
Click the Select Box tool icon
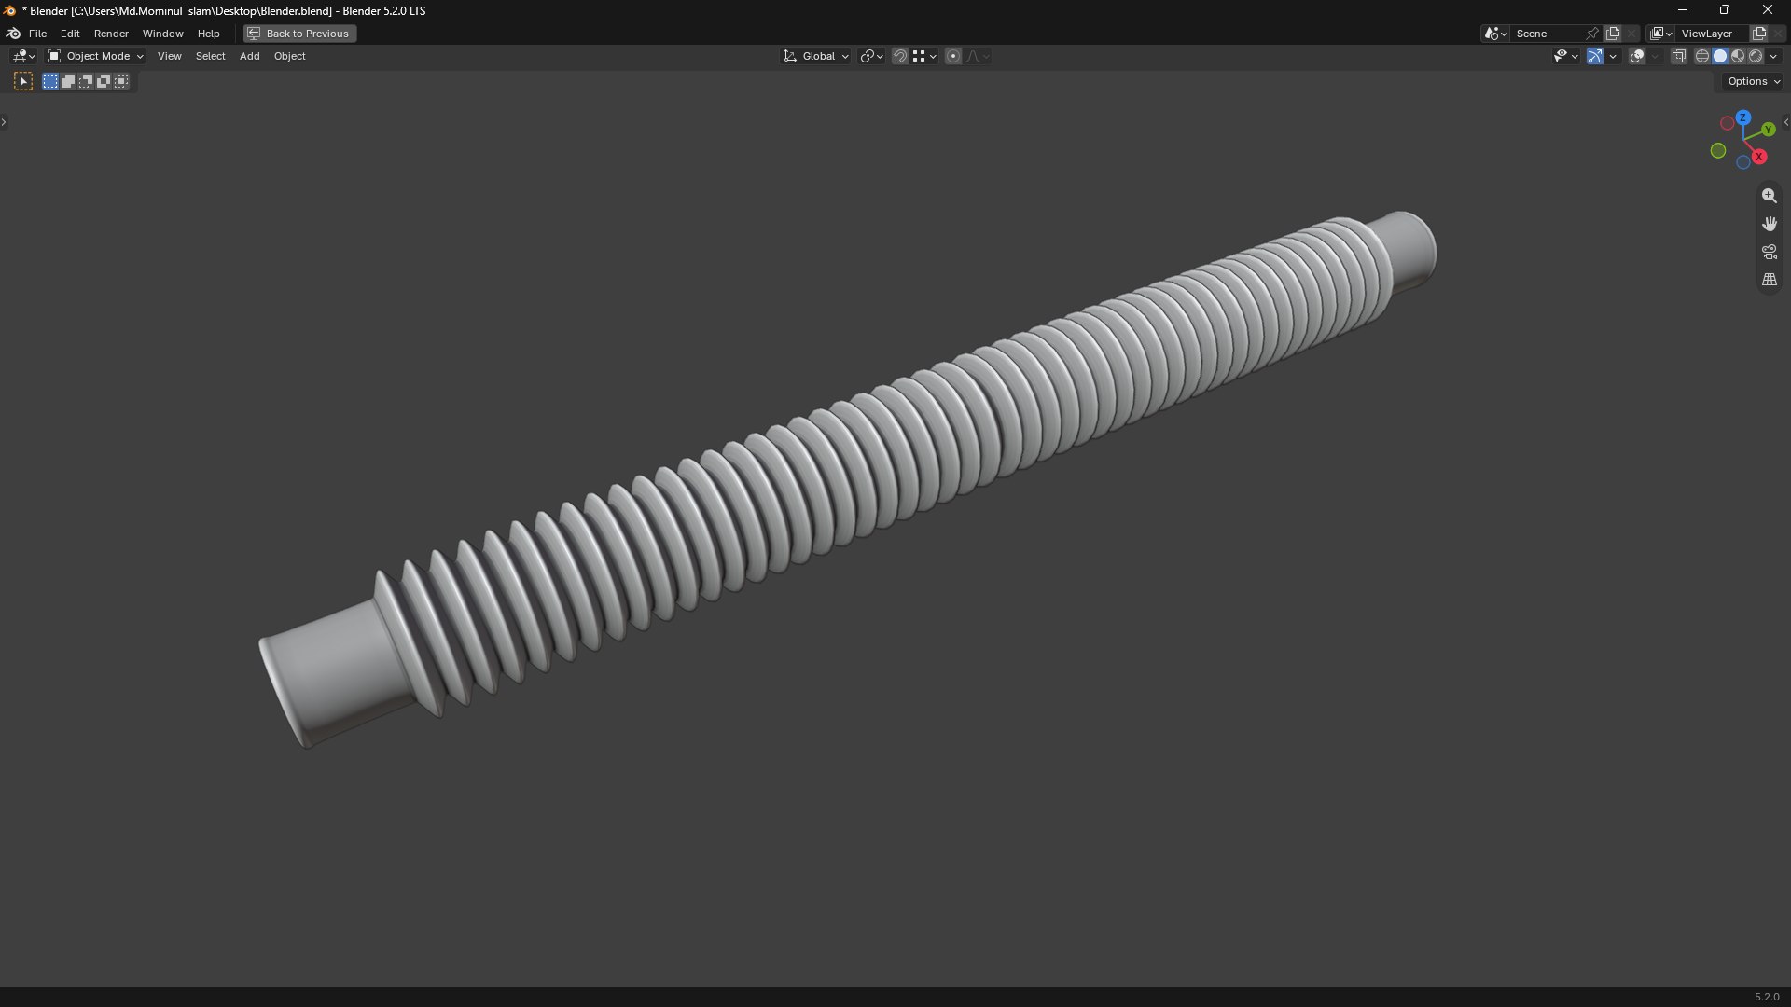pos(23,82)
